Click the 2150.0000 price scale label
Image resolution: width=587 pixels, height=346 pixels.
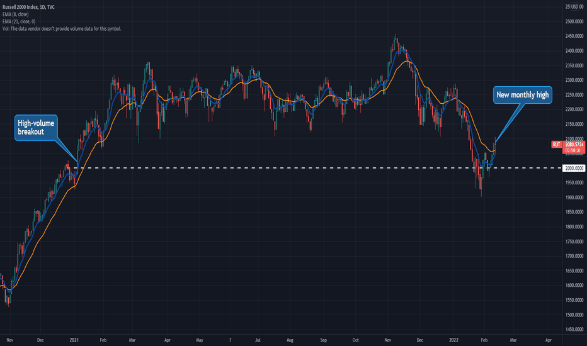tap(574, 124)
